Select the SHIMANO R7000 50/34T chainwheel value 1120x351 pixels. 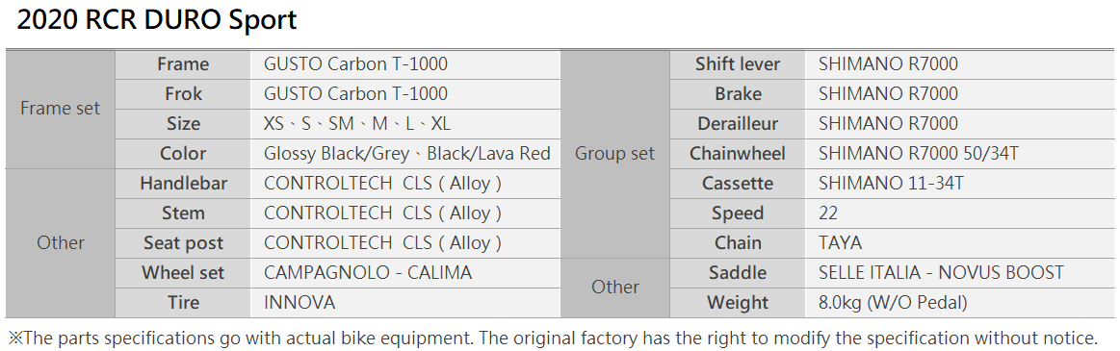(x=918, y=154)
